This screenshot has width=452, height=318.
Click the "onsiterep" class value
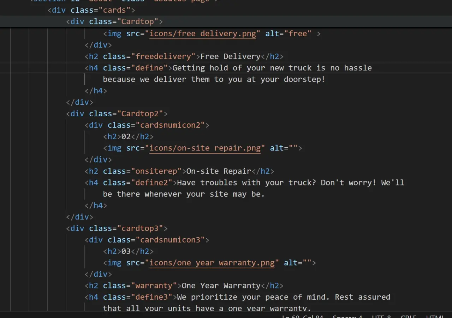pos(156,171)
